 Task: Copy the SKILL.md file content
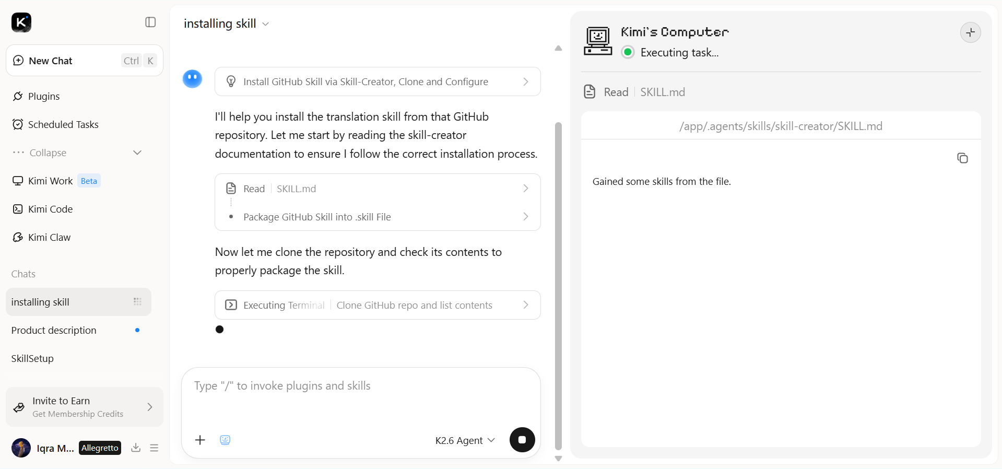point(962,158)
